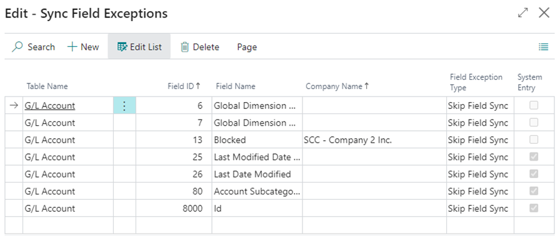Sort by the Table Name column header

tap(47, 86)
